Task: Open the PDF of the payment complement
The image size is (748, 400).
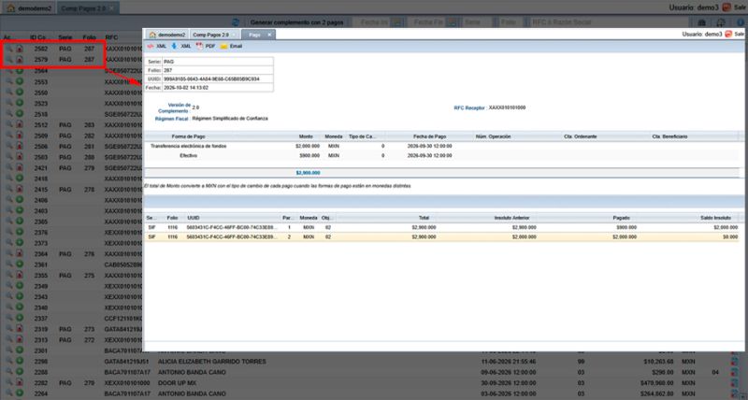Action: click(x=206, y=46)
